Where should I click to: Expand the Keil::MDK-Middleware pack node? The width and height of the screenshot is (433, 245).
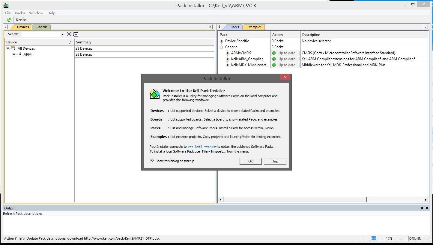click(228, 65)
